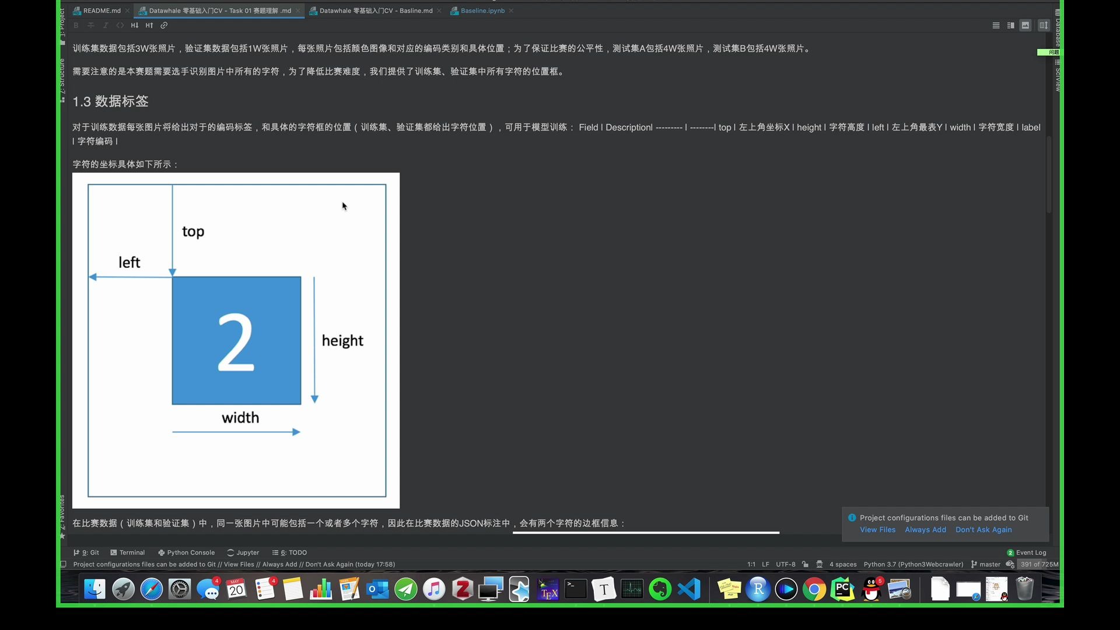Open R app from the dock

tap(758, 589)
